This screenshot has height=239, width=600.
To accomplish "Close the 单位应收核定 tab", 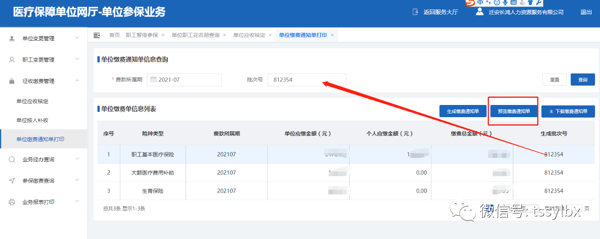I will [270, 35].
